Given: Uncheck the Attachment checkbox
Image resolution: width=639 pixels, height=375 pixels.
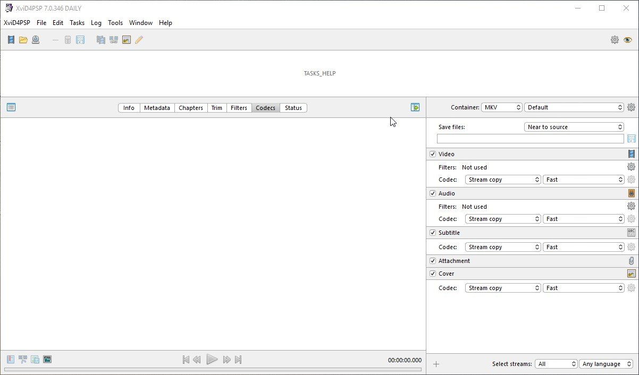Looking at the screenshot, I should click(433, 261).
